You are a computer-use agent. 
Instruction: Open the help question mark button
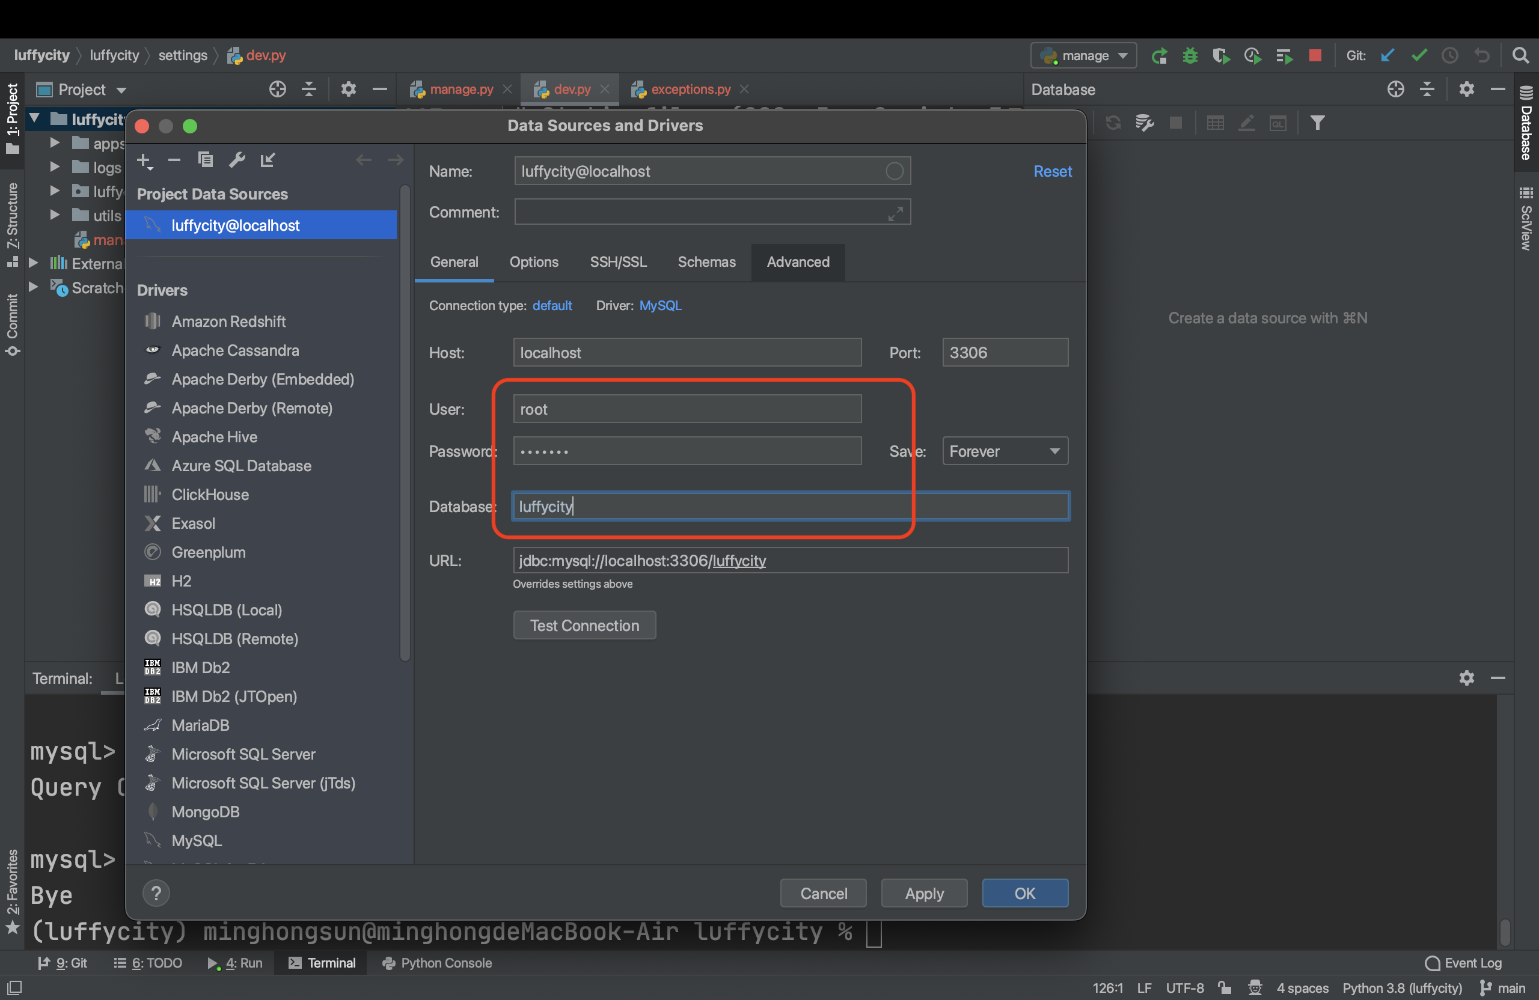[x=156, y=892]
